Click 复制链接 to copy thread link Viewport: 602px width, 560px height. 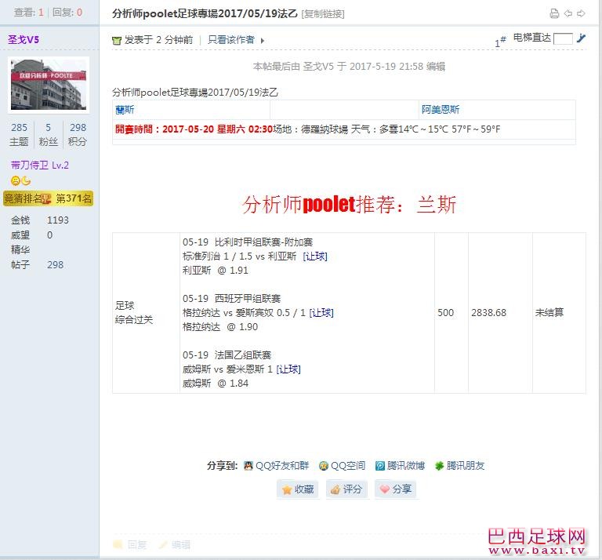(322, 14)
